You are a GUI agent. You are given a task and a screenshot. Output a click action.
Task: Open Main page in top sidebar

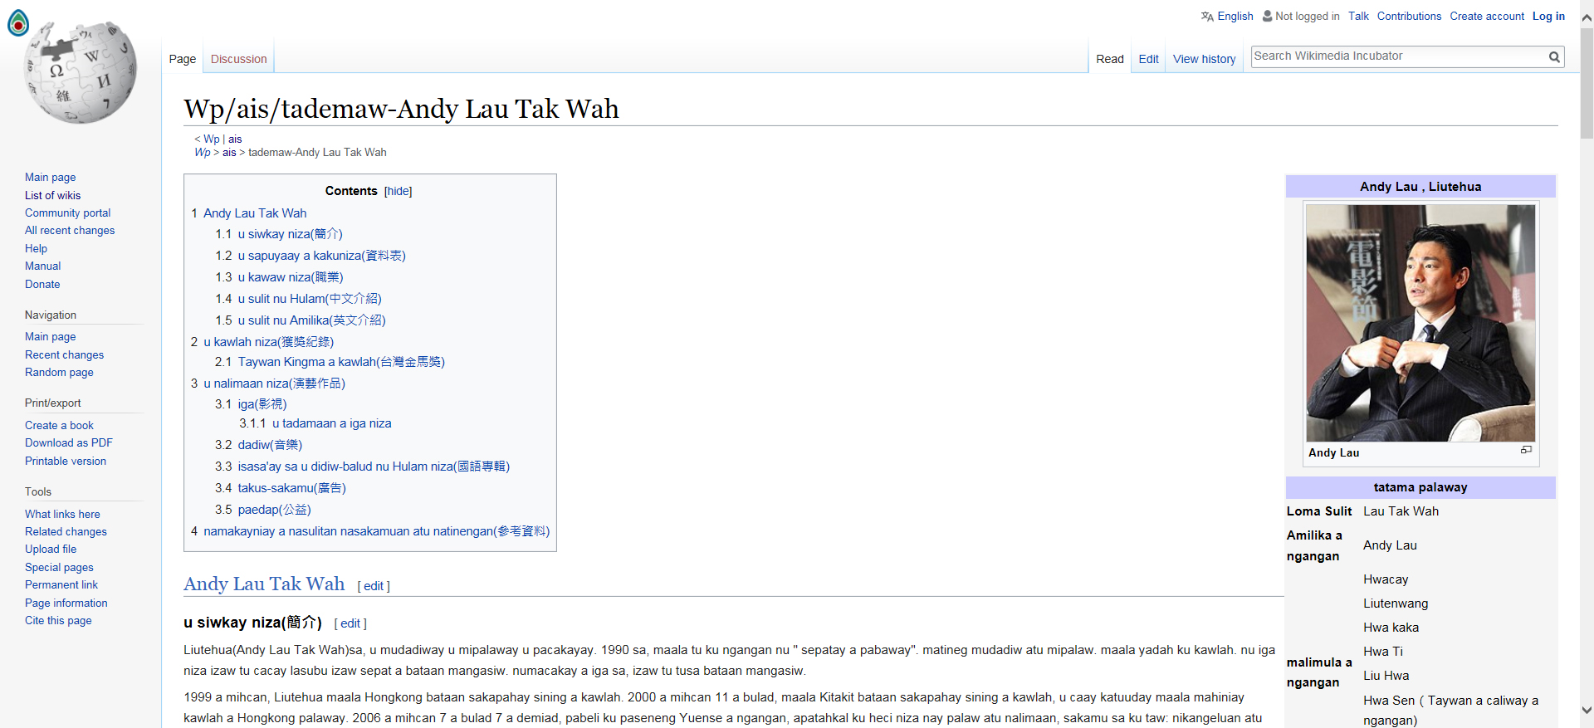tap(51, 177)
